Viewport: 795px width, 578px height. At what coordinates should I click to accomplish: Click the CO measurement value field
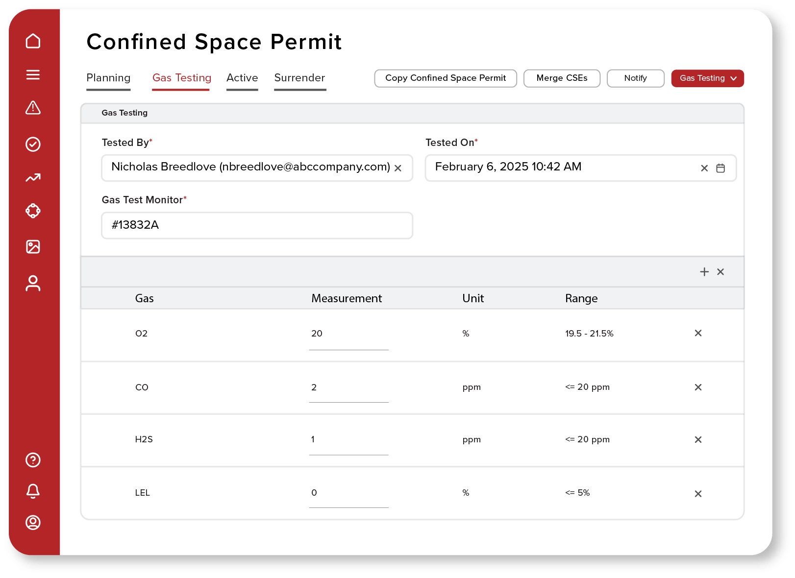(x=348, y=387)
